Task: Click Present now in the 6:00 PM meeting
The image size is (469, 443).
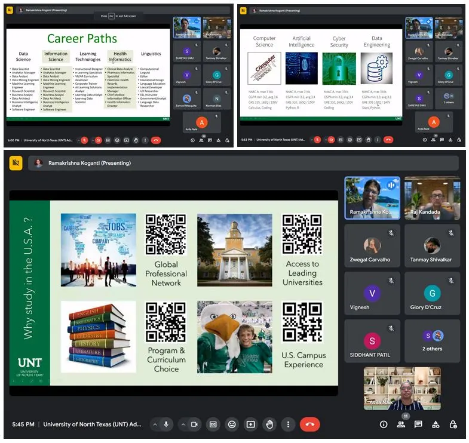Action: point(127,140)
